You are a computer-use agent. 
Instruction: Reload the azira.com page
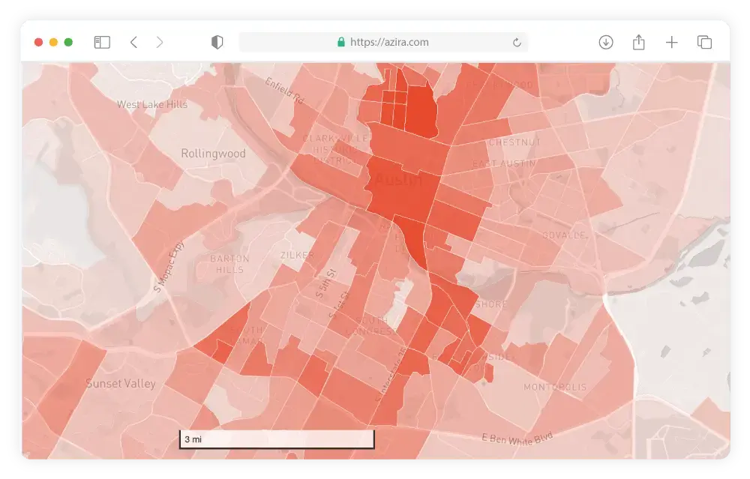point(517,43)
